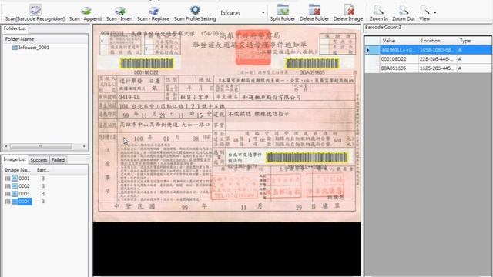This screenshot has height=277, width=493.
Task: Click the location cell 1625-286-445
Action: pos(438,68)
